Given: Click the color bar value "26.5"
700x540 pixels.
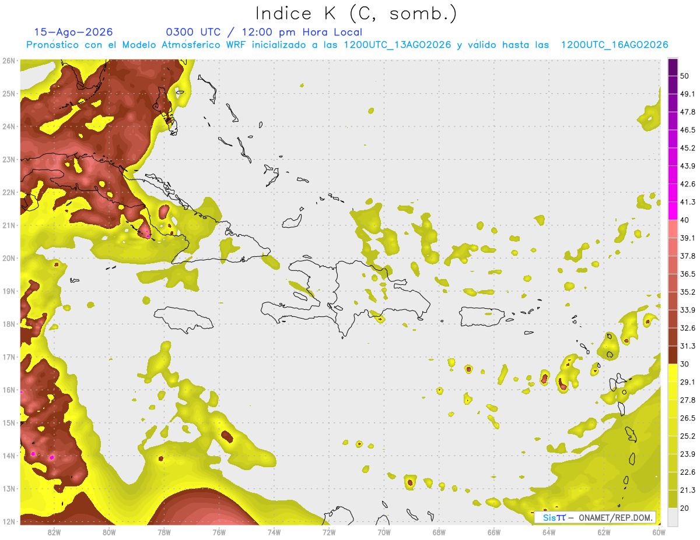Looking at the screenshot, I should point(688,418).
